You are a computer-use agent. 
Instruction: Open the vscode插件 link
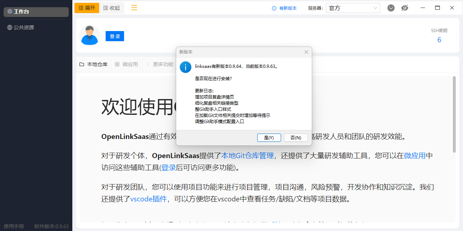(x=149, y=199)
